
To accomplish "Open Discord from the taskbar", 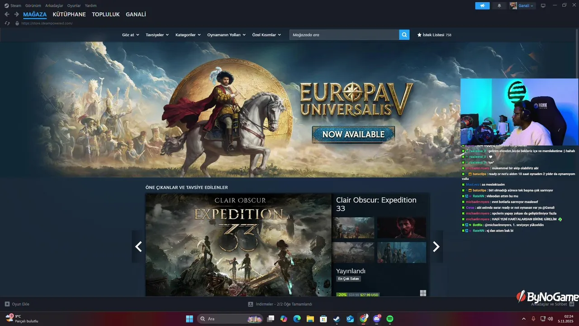I will 377,319.
